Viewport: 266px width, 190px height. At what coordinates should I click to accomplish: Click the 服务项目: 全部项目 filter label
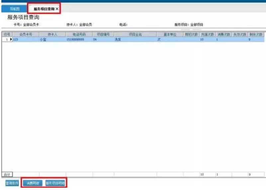click(189, 25)
